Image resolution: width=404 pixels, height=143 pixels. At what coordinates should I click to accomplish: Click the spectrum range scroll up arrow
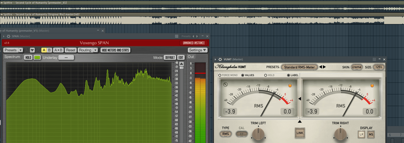(x=182, y=64)
